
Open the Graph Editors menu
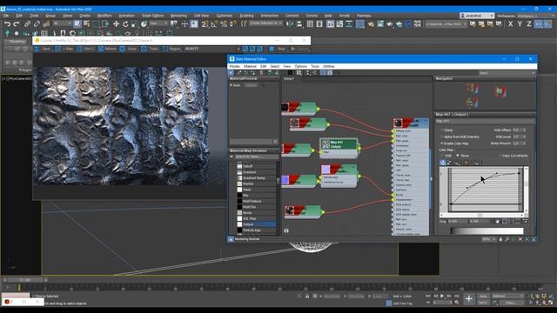click(152, 16)
